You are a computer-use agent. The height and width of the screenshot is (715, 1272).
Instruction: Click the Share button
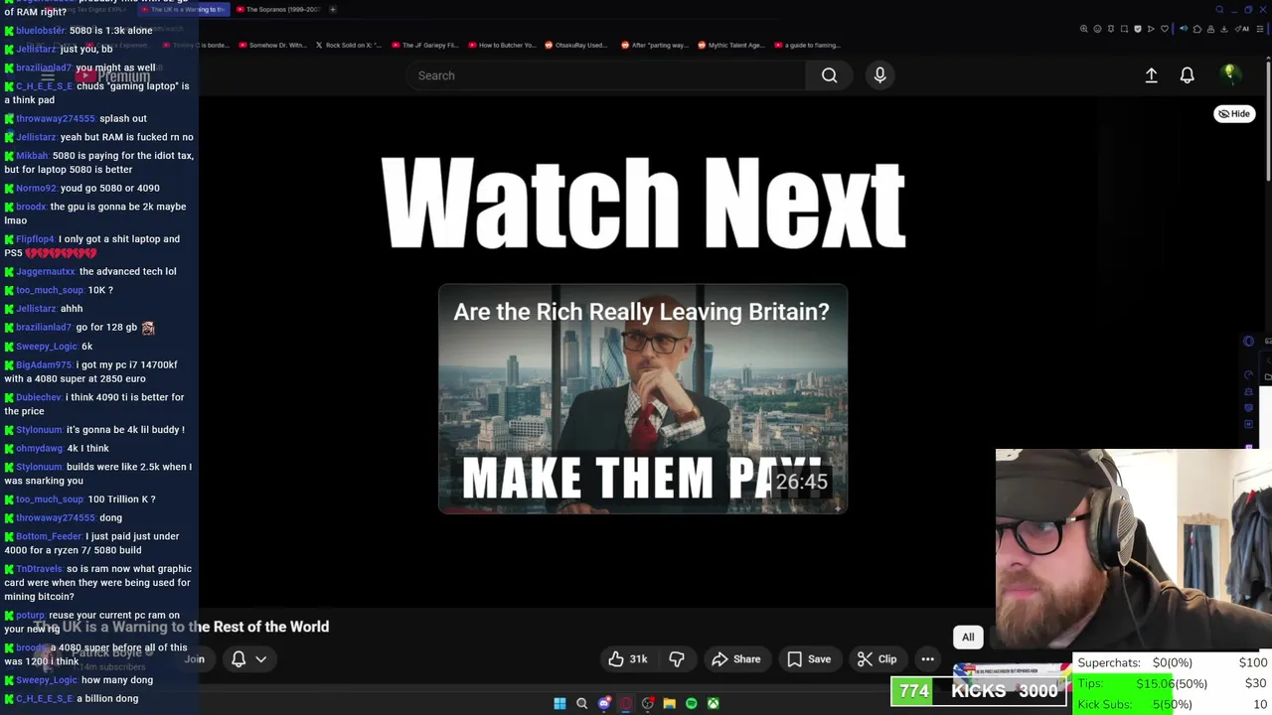point(736,659)
